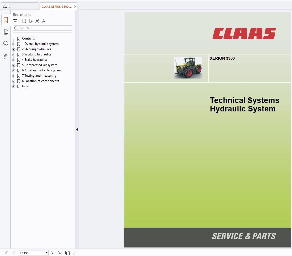Open the bookmark options list icon

pos(15,21)
